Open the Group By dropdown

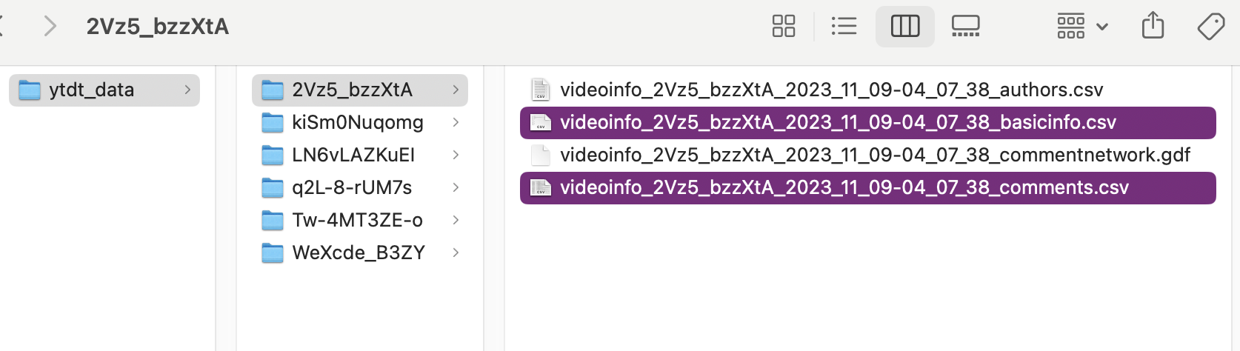1081,27
